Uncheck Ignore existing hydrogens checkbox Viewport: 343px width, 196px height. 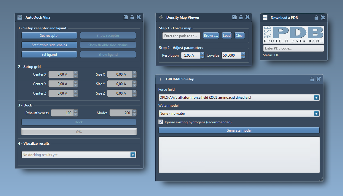[x=161, y=122]
